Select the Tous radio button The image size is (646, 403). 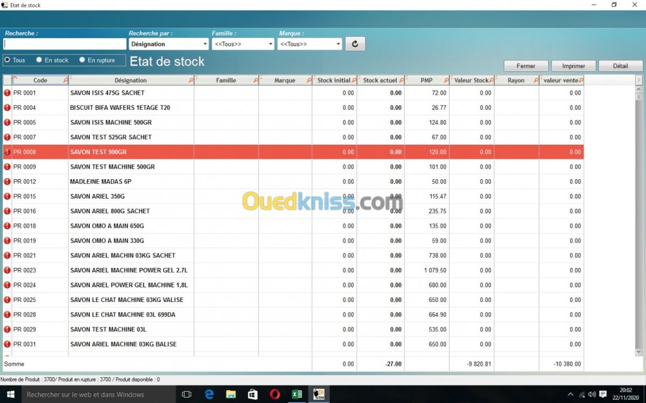click(8, 60)
